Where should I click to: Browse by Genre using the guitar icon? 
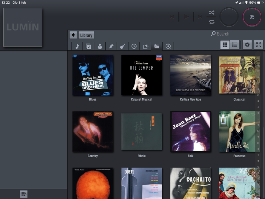pos(122,46)
